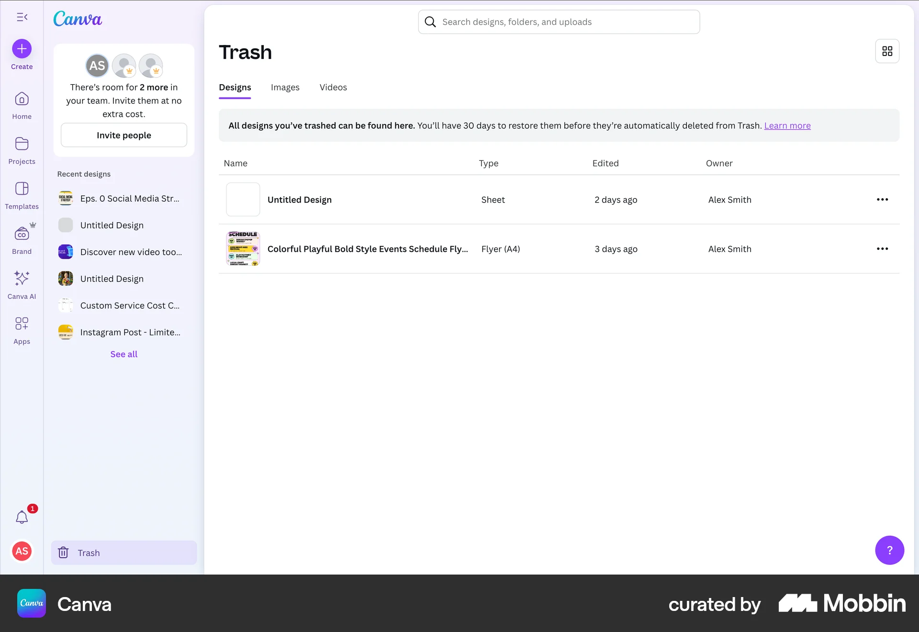
Task: Switch to the Videos tab
Action: pos(333,87)
